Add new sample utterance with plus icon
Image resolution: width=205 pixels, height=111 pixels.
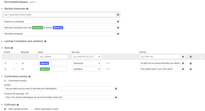tap(118, 15)
